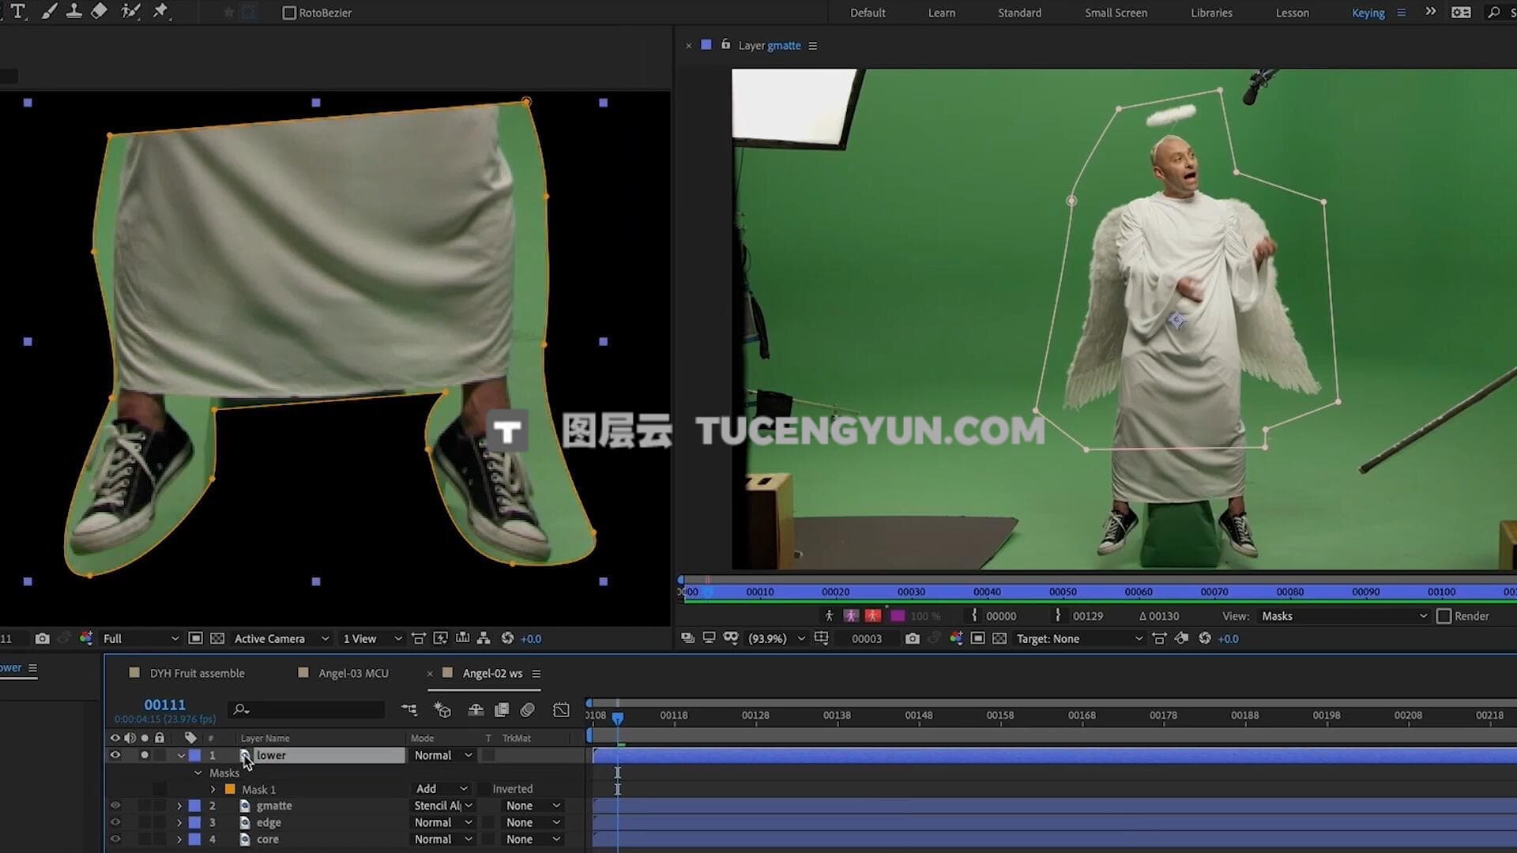Toggle solo switch on lower layer
Viewport: 1517px width, 853px height.
tap(144, 755)
